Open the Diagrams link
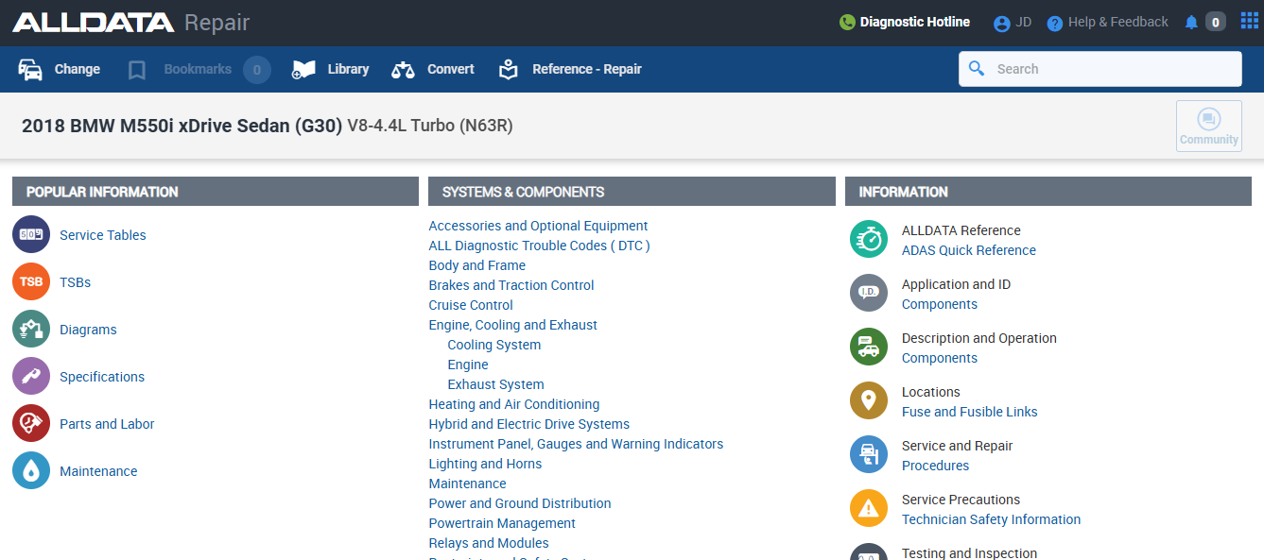 click(88, 330)
